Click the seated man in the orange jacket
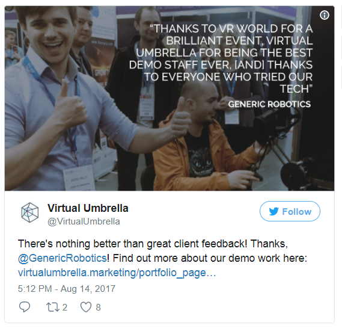The height and width of the screenshot is (334, 342). (203, 140)
